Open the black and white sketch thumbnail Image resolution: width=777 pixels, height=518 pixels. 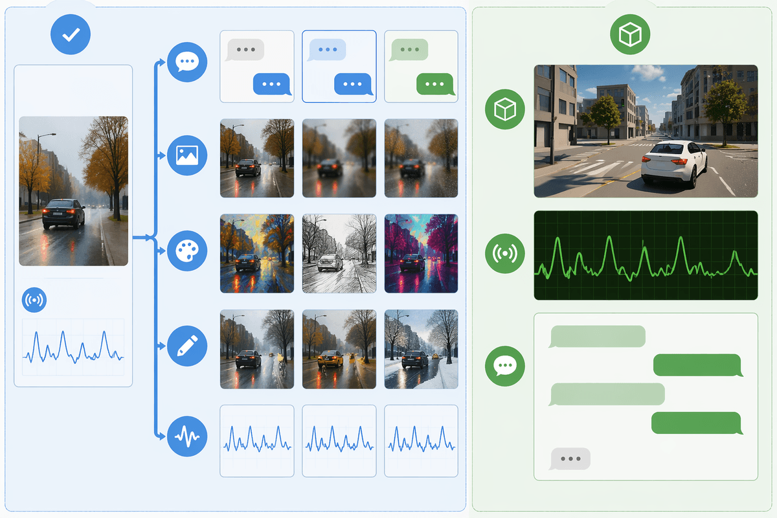(339, 254)
